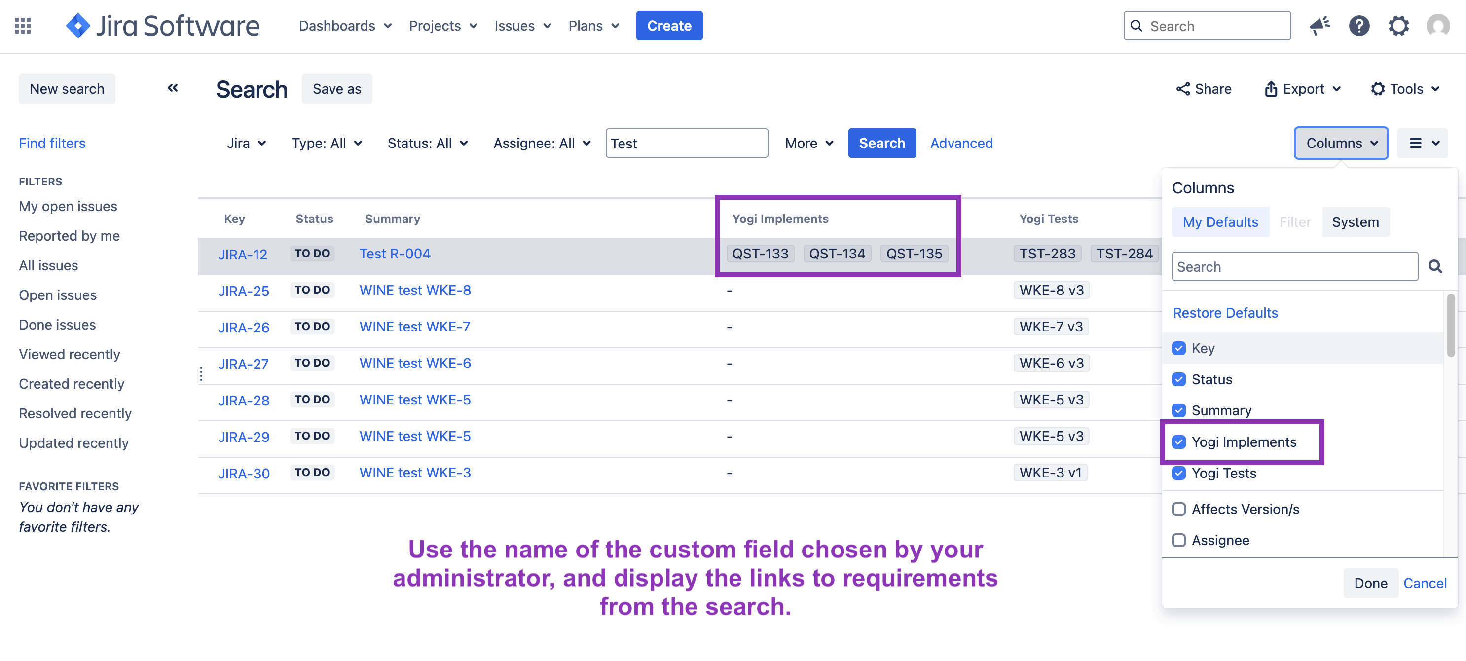Collapse the filters sidebar with double chevron

pyautogui.click(x=173, y=88)
